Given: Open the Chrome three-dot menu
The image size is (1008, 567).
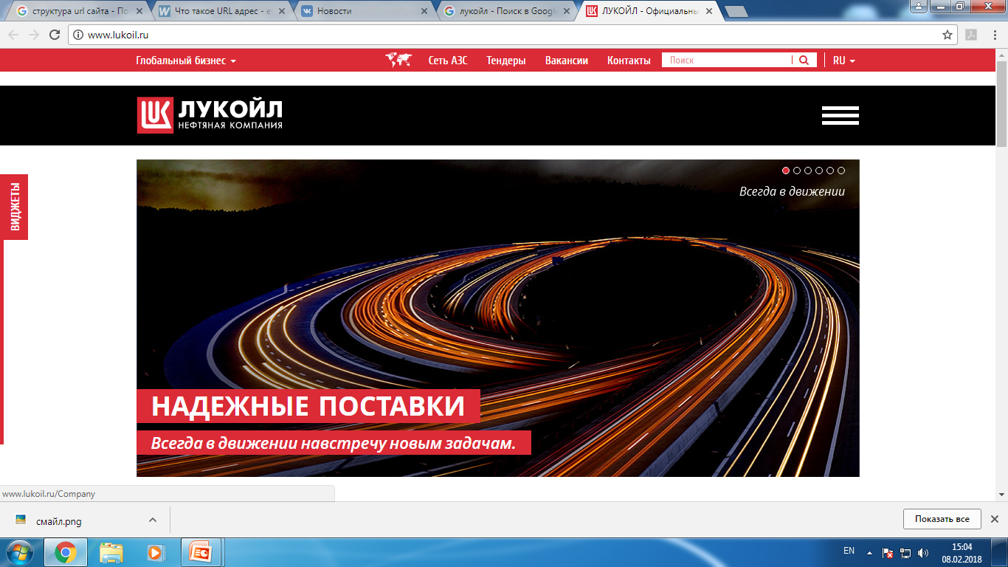Looking at the screenshot, I should pyautogui.click(x=993, y=35).
